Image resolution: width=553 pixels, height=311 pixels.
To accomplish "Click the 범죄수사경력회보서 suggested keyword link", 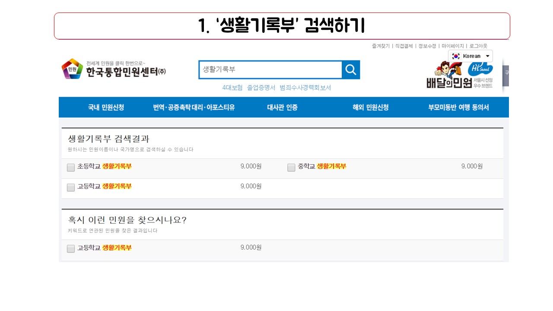I will (305, 88).
